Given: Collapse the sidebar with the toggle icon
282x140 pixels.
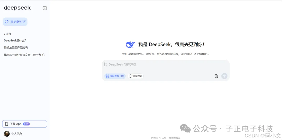Looking at the screenshot, I should click(x=45, y=8).
